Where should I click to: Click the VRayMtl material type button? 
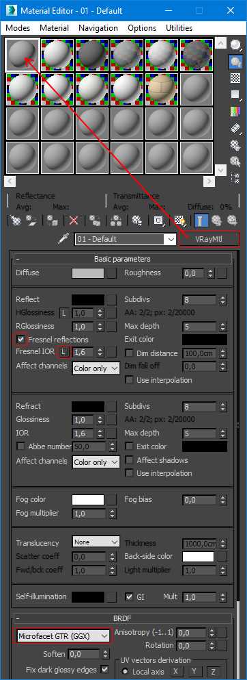(x=209, y=240)
